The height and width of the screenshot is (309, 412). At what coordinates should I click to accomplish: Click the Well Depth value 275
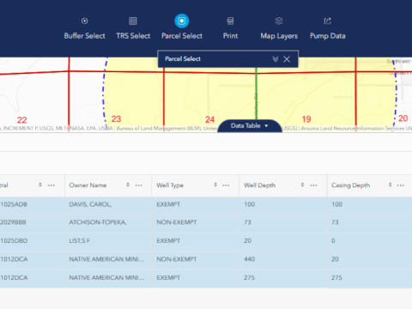coord(249,277)
